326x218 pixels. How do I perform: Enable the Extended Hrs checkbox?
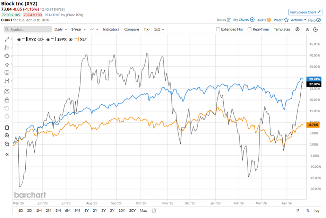coord(218,29)
